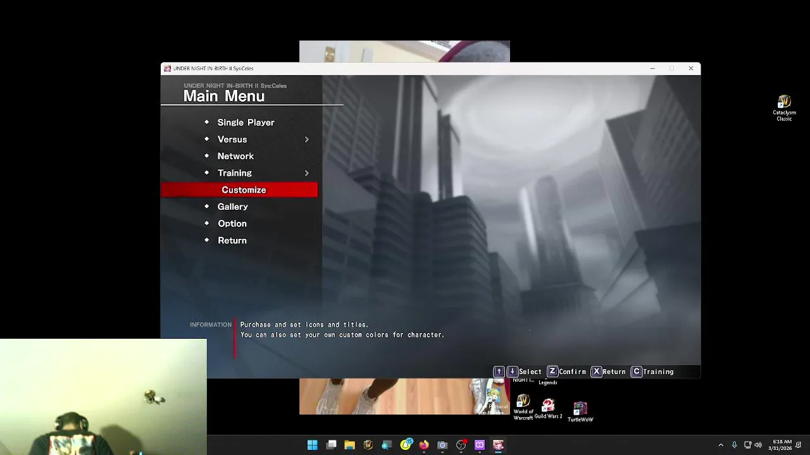Screen dimensions: 810x455
Task: Open Task View on taskbar
Action: tap(331, 445)
